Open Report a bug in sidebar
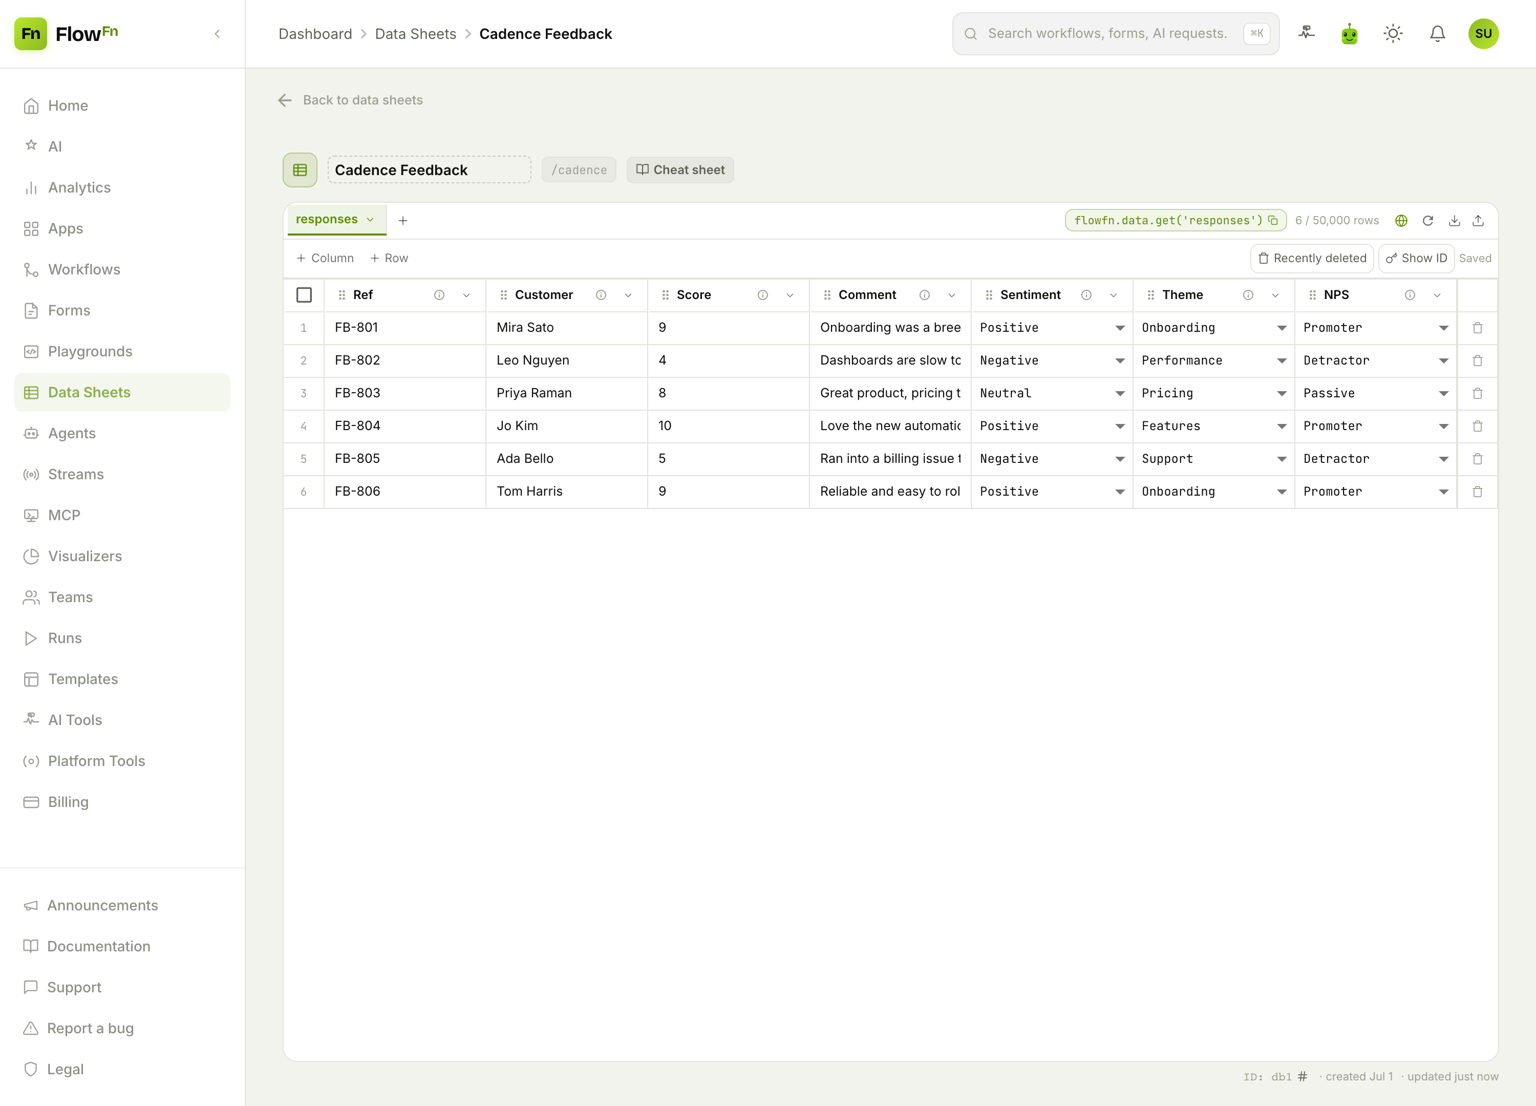Image resolution: width=1536 pixels, height=1106 pixels. [x=122, y=1028]
